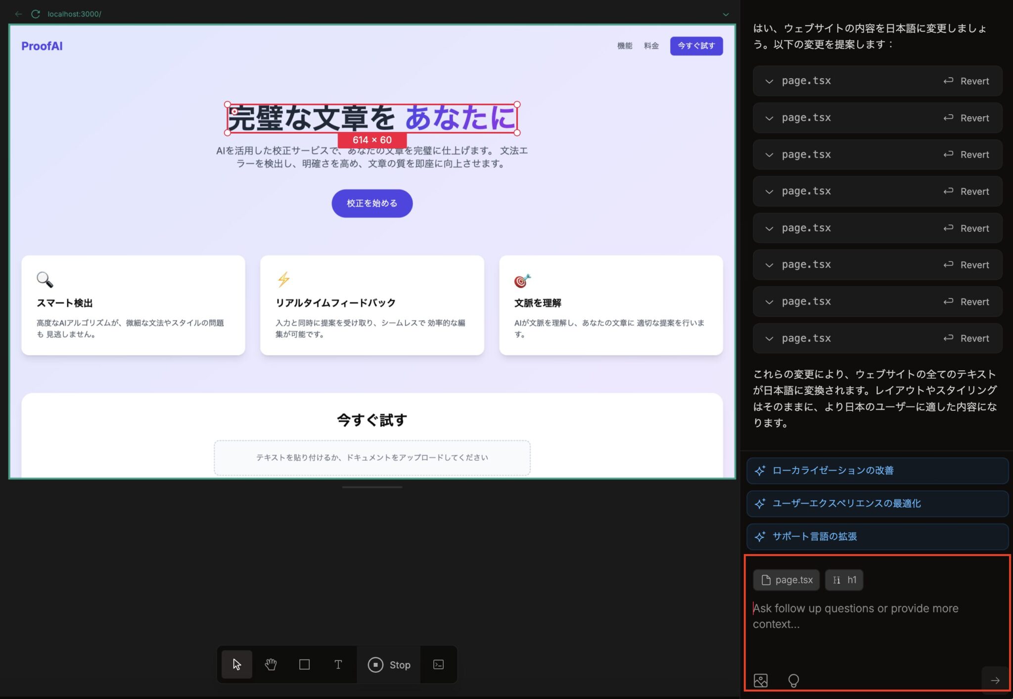Select the cursor selection tool

(x=236, y=664)
